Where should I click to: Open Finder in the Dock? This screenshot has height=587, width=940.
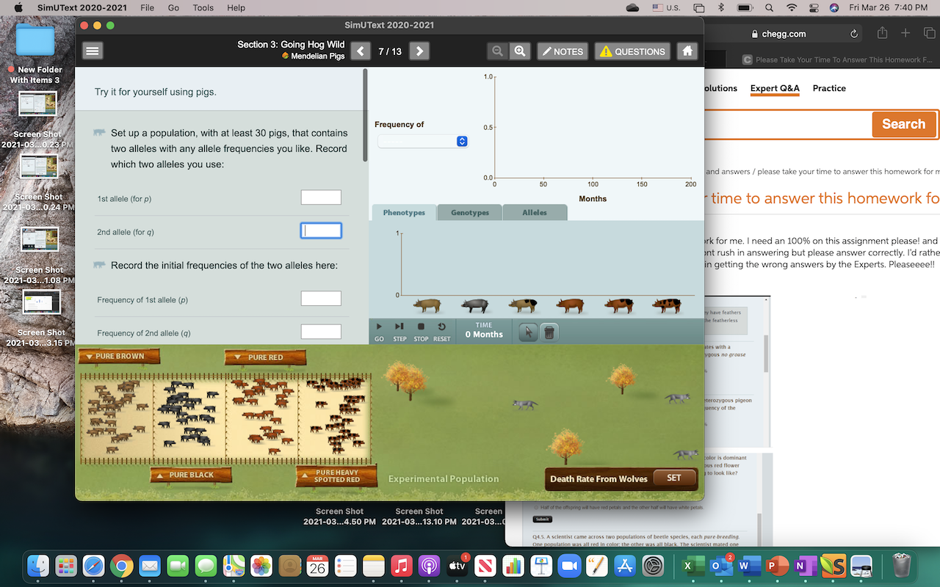pyautogui.click(x=38, y=566)
